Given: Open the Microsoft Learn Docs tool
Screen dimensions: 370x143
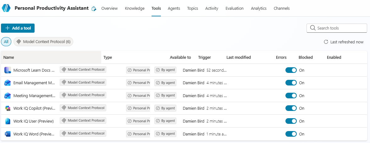Looking at the screenshot, I should pyautogui.click(x=34, y=70).
